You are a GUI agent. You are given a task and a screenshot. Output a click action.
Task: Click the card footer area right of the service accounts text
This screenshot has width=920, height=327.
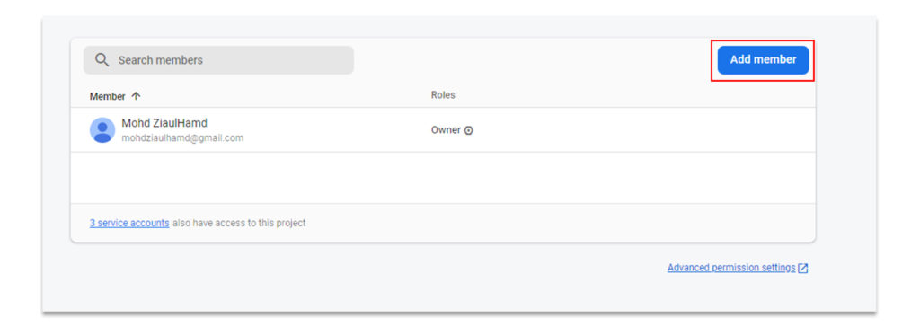coord(561,223)
